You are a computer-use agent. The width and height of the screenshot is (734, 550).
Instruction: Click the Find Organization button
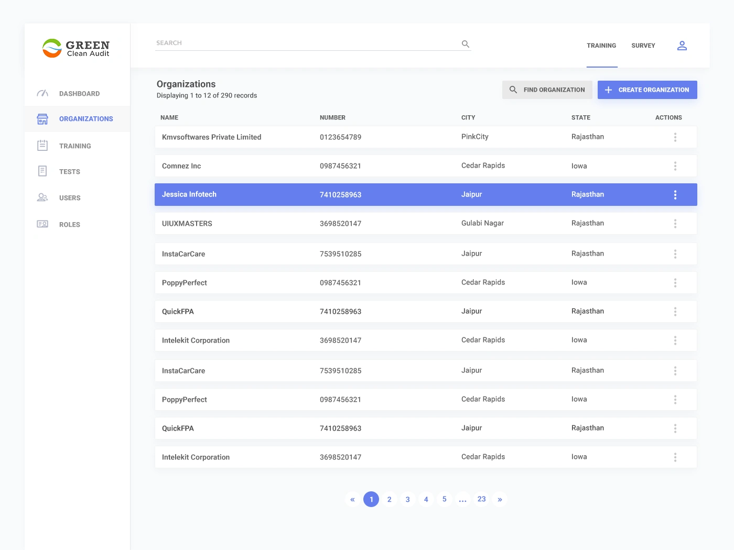(547, 90)
